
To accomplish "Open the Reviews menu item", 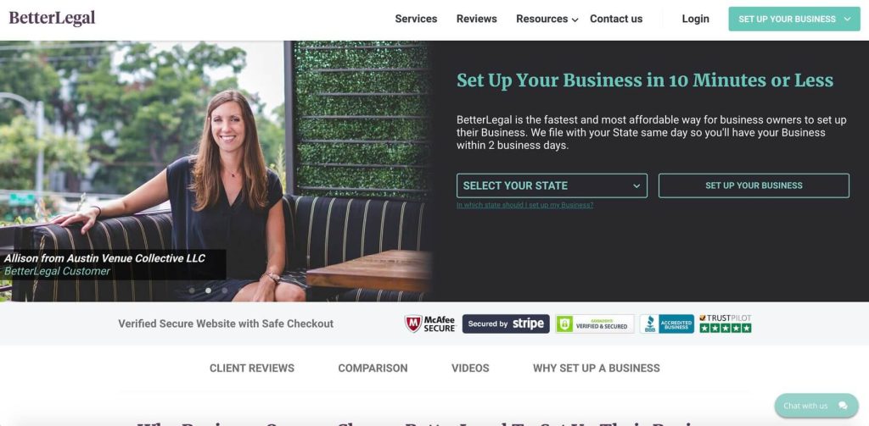I will (x=477, y=19).
